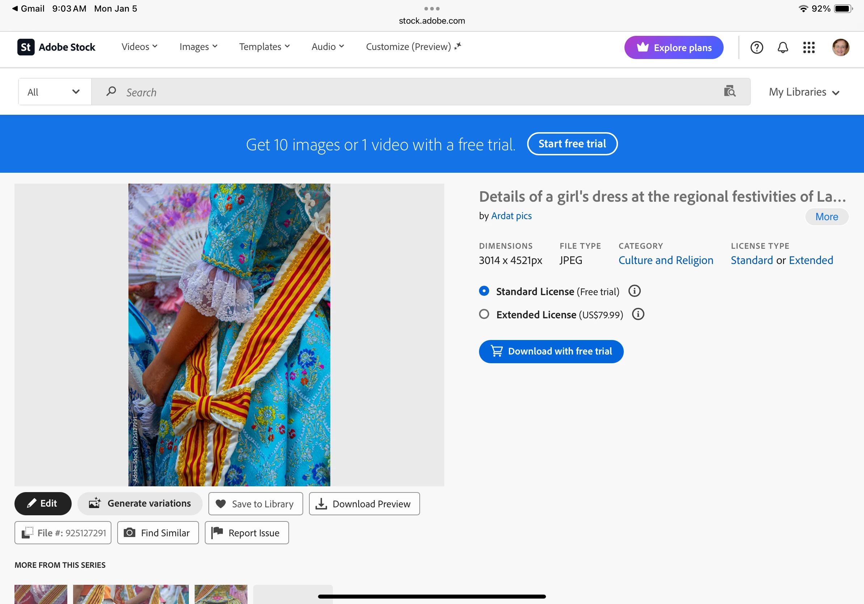Open the All search category dropdown

(55, 92)
